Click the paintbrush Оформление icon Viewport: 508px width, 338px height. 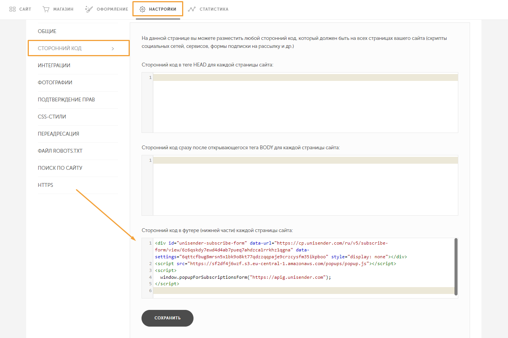point(89,9)
